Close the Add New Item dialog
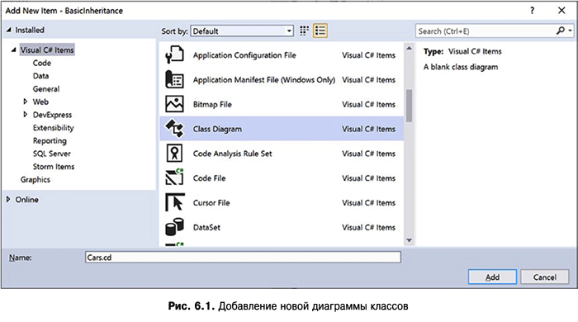 [561, 11]
